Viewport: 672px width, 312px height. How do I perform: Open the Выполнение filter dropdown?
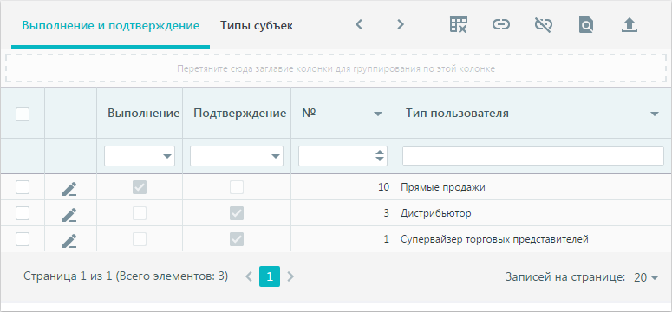[140, 156]
